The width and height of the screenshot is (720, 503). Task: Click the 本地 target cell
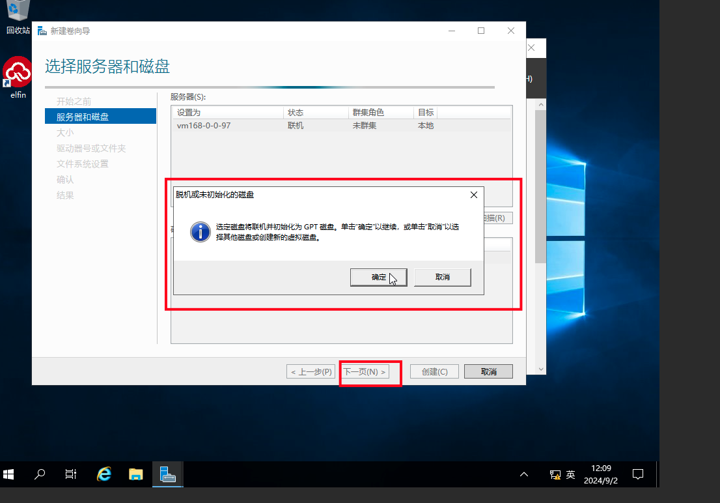point(426,126)
